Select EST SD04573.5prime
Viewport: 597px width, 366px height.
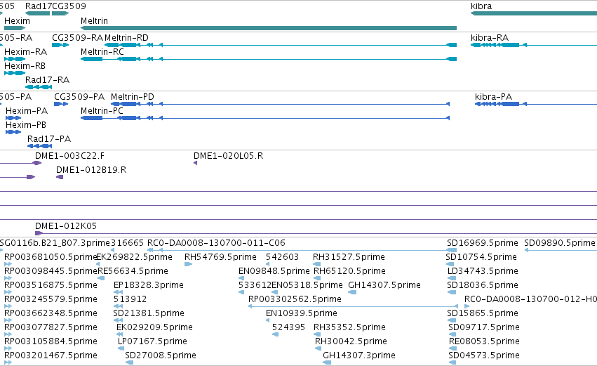tap(484, 355)
